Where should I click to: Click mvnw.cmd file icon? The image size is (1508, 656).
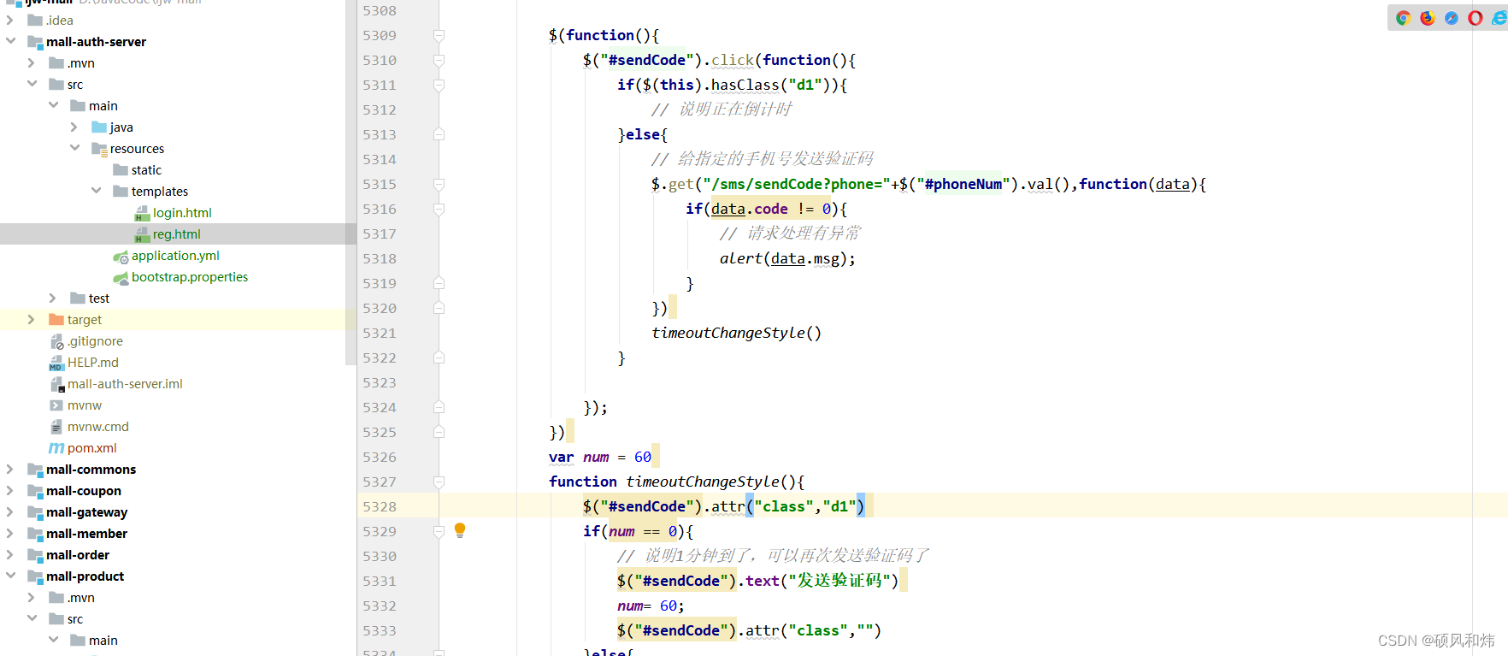pos(56,427)
